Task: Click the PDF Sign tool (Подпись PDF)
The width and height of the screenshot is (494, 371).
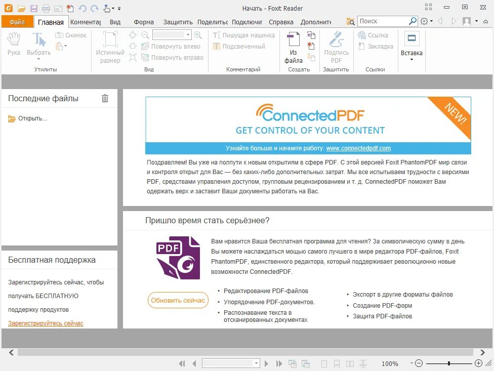Action: click(x=337, y=47)
